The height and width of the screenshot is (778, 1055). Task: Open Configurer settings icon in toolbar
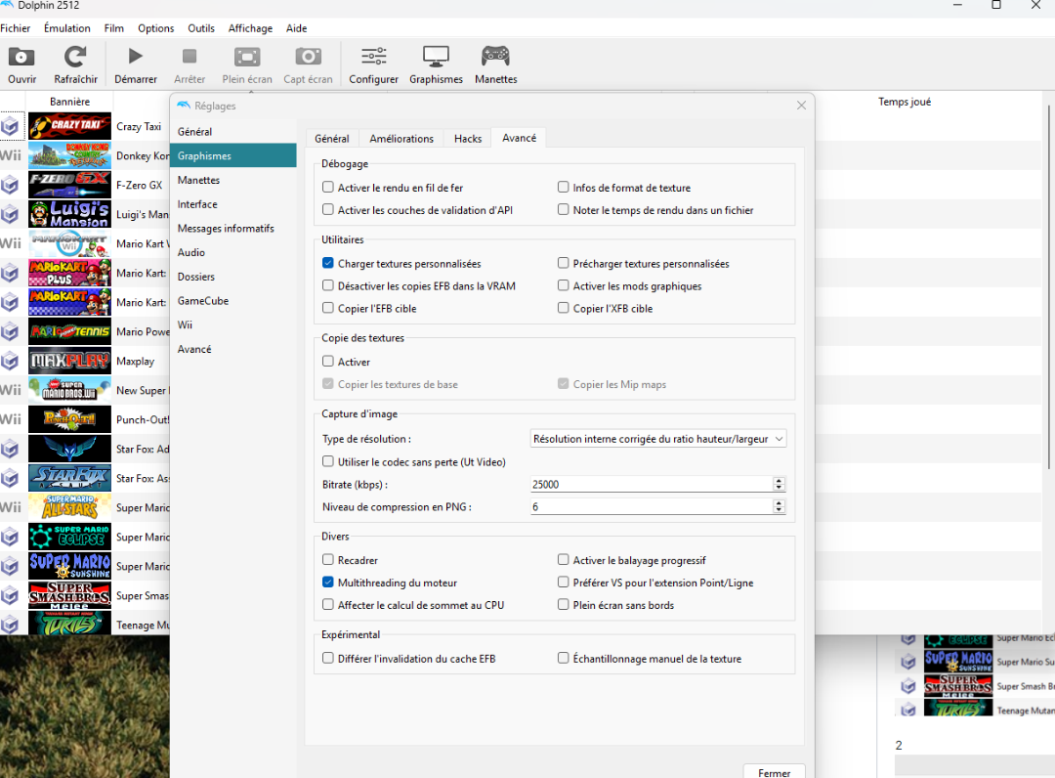coord(373,58)
